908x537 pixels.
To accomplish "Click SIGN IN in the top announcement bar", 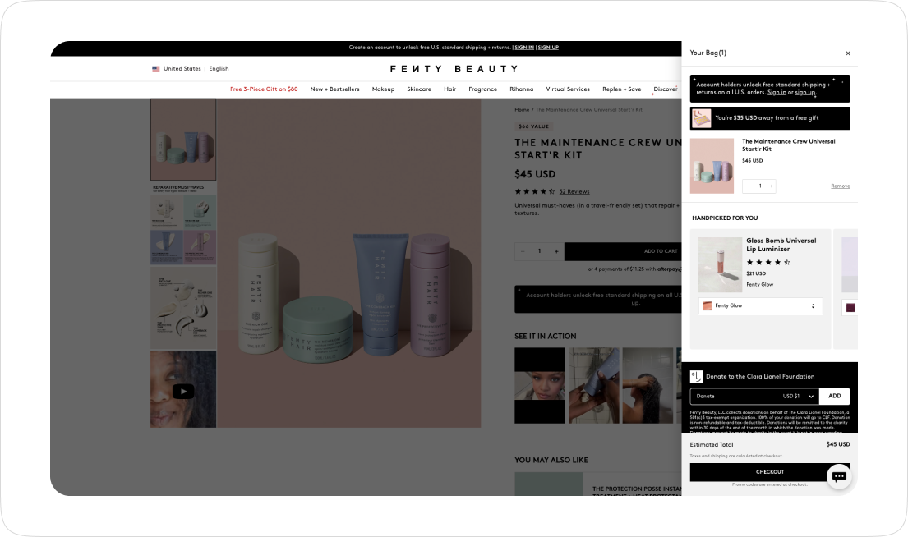I will (x=524, y=48).
